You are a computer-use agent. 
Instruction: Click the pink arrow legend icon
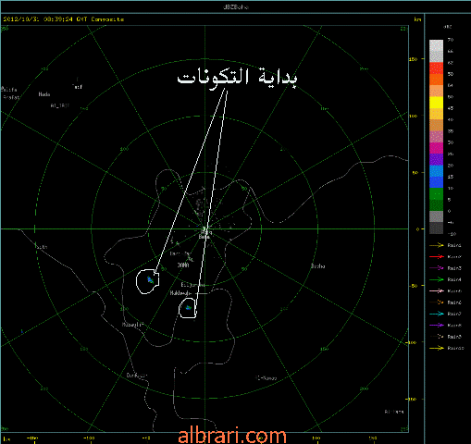point(437,291)
